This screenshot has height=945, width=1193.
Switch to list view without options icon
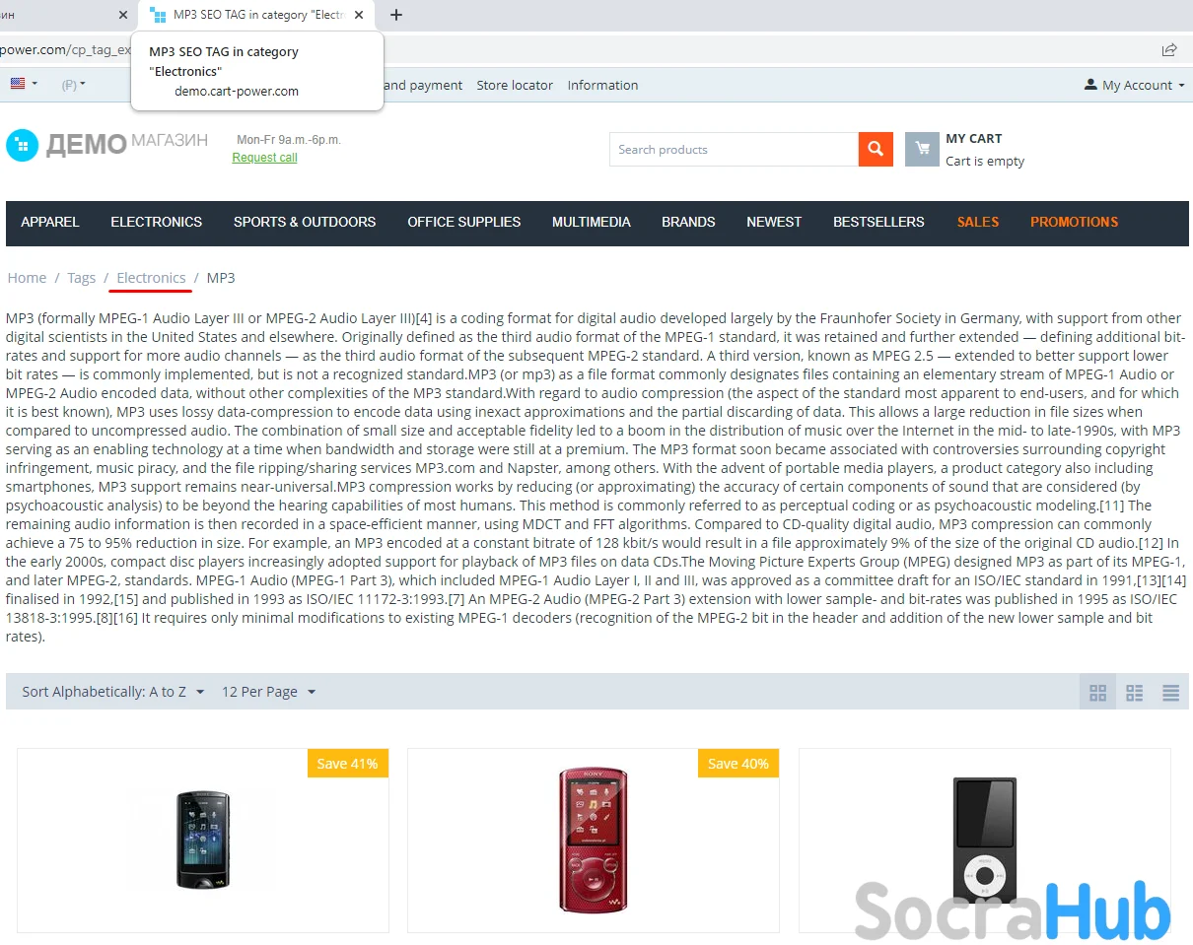coord(1134,693)
